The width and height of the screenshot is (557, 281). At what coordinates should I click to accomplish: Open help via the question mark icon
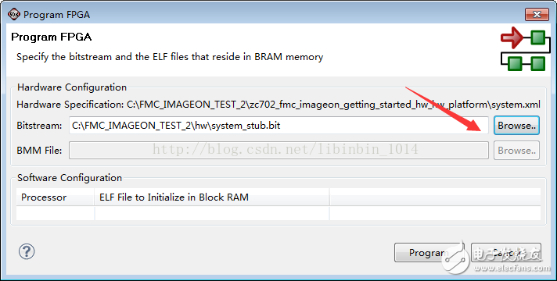coord(27,251)
